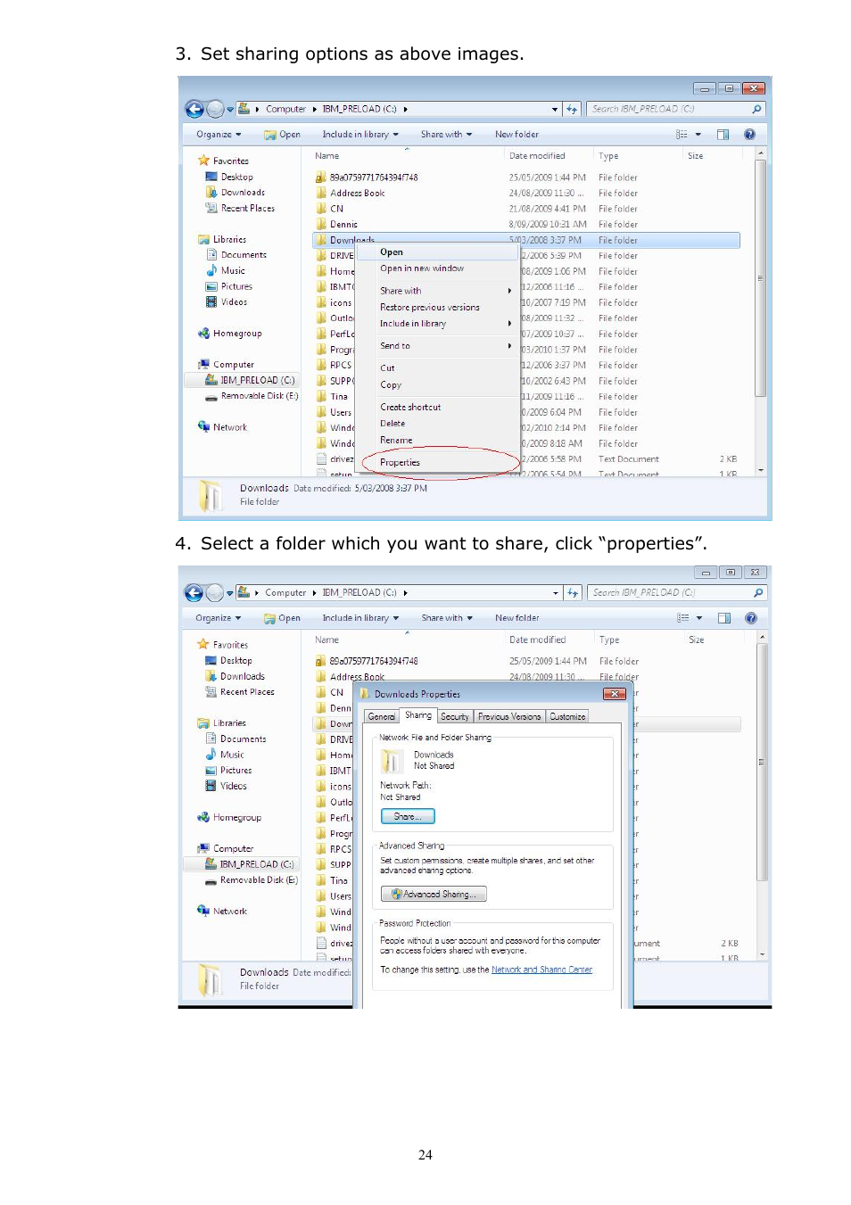Select Create shortcut in the context menu
The height and width of the screenshot is (1205, 851).
coord(410,408)
